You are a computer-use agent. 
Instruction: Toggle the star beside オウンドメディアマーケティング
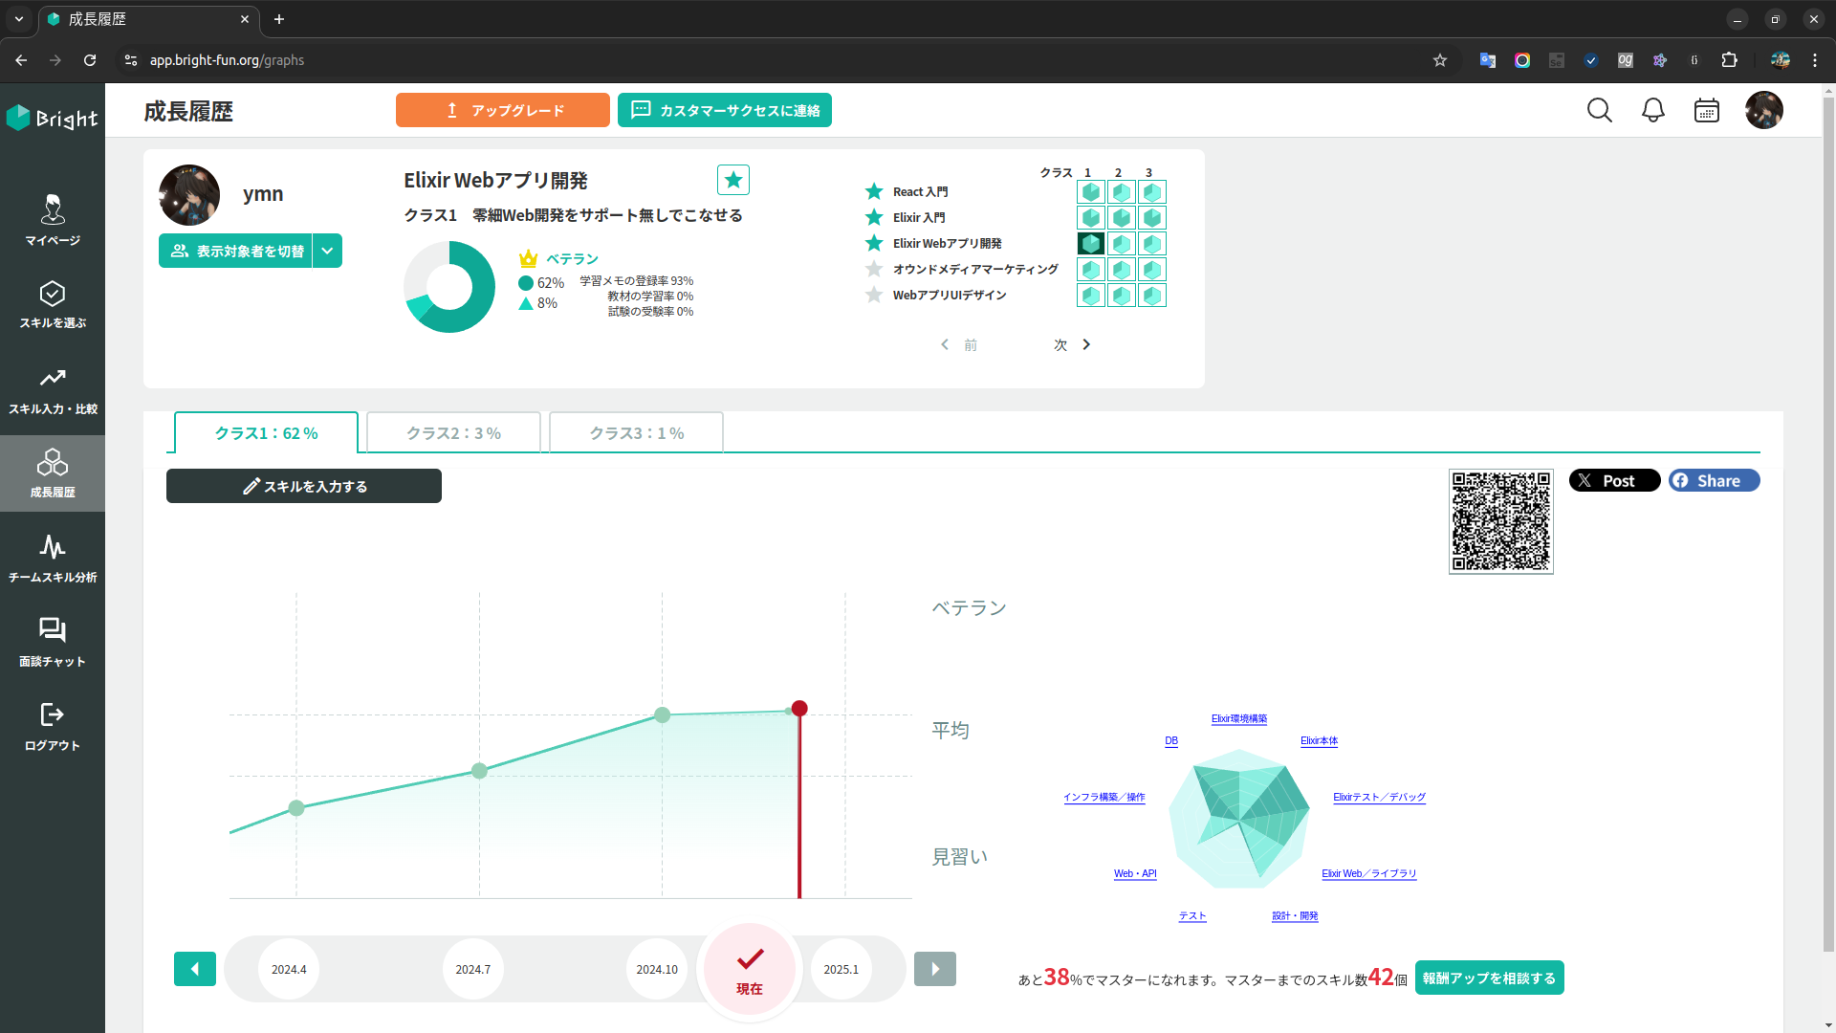click(874, 270)
